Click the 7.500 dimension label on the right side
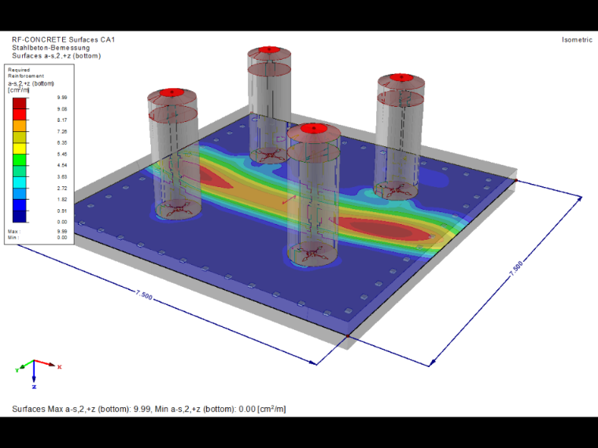 [515, 269]
